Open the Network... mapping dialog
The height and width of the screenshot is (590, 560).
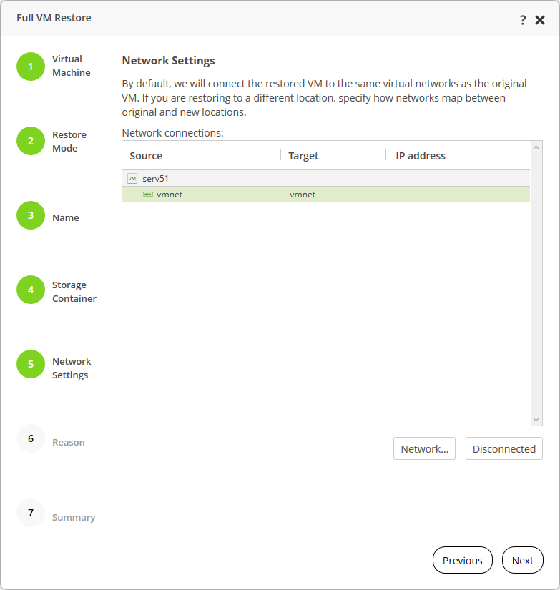pyautogui.click(x=424, y=448)
